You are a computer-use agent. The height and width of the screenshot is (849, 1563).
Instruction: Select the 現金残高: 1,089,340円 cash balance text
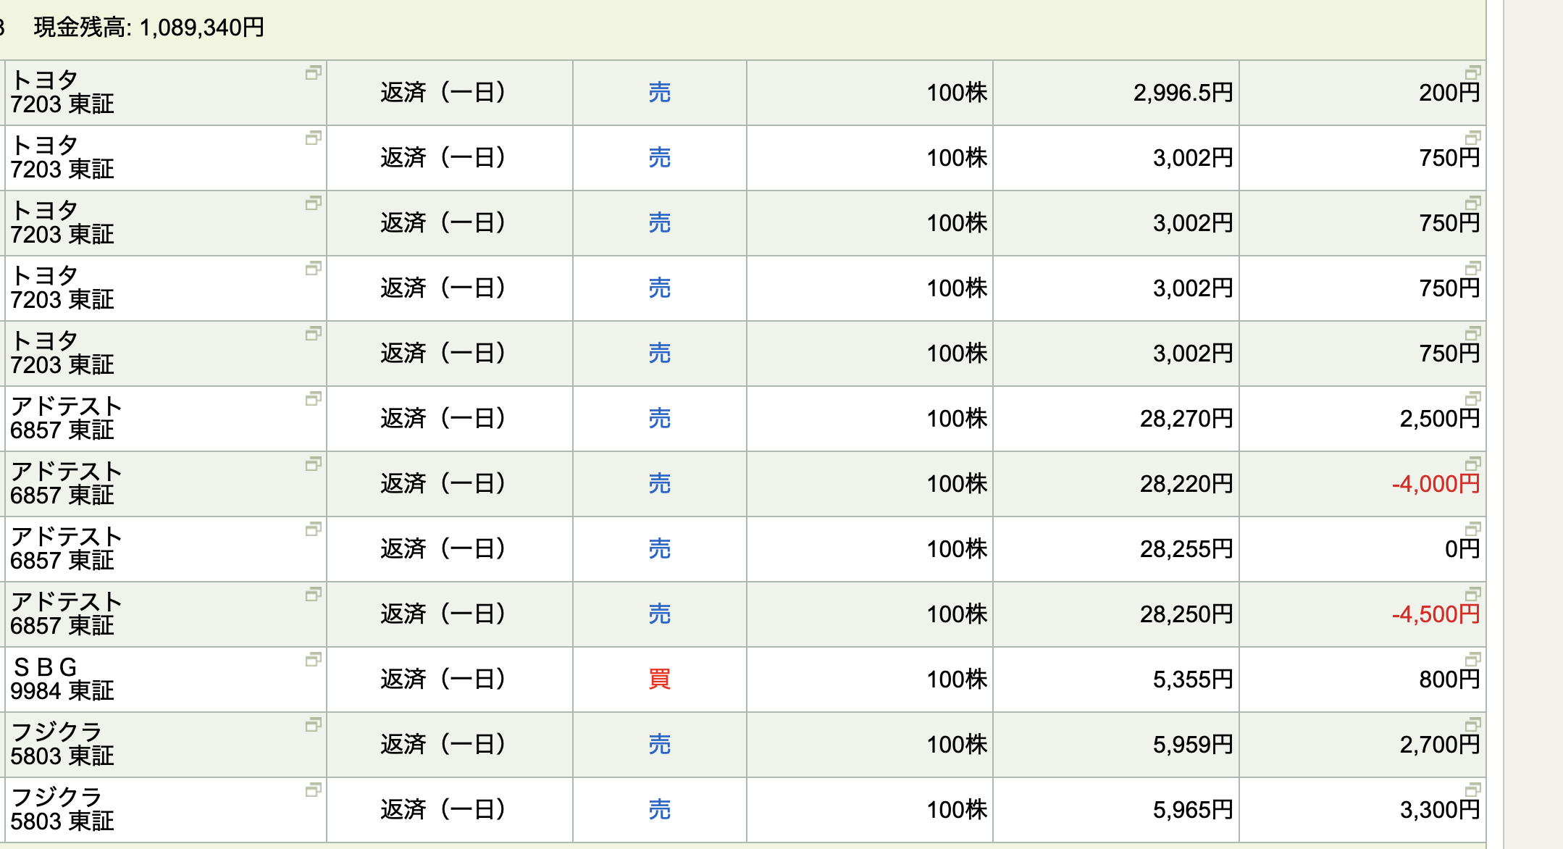tap(149, 28)
